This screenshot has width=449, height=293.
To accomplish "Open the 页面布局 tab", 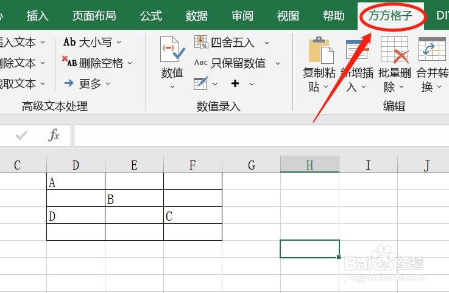I will coord(94,16).
